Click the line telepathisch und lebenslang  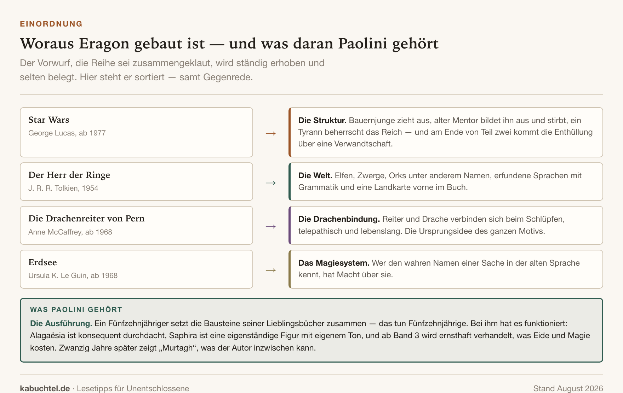click(422, 231)
